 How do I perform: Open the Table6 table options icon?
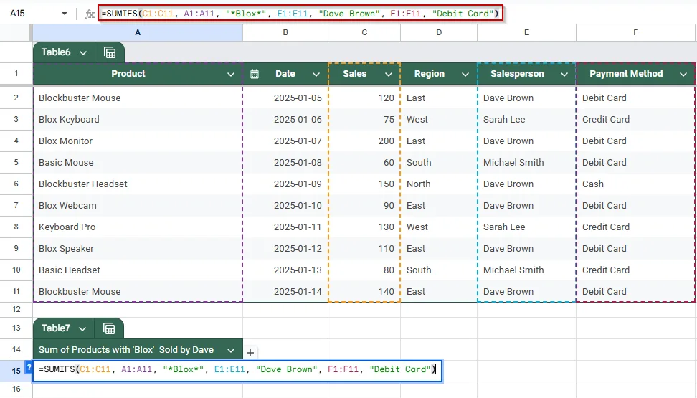pyautogui.click(x=110, y=52)
